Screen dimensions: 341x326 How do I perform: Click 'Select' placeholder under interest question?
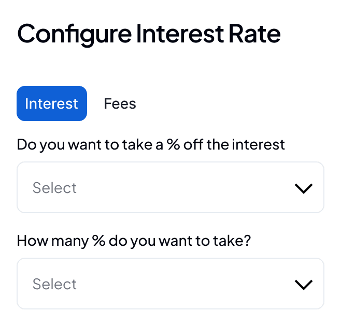pos(54,188)
